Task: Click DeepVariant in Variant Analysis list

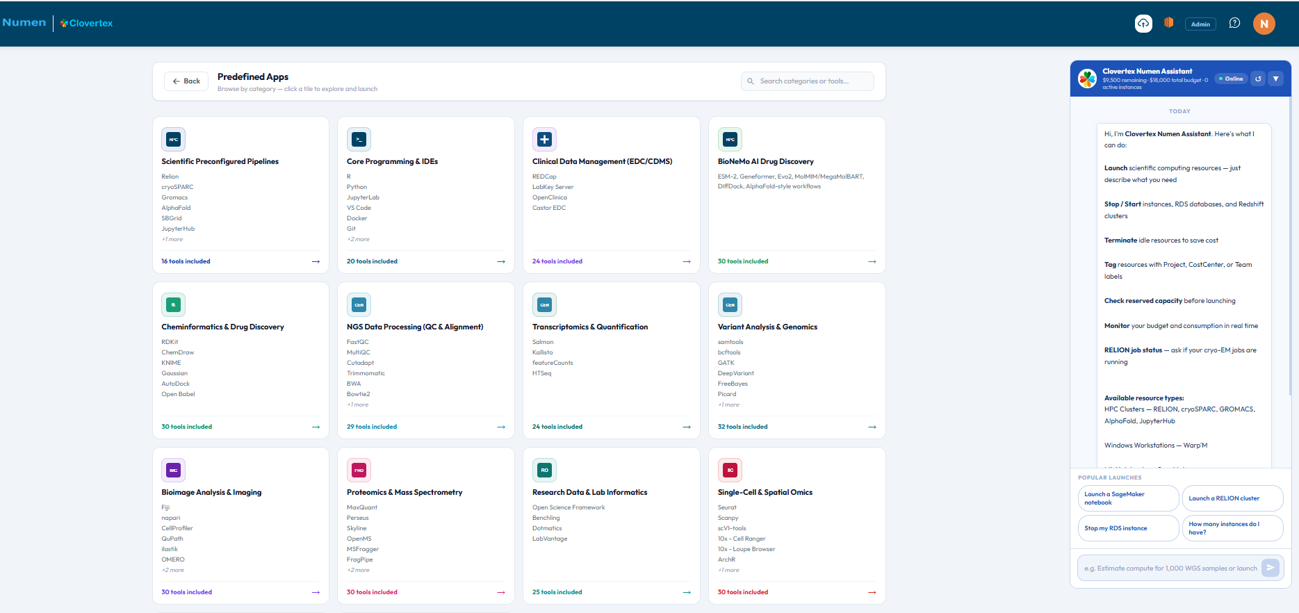Action: 736,373
